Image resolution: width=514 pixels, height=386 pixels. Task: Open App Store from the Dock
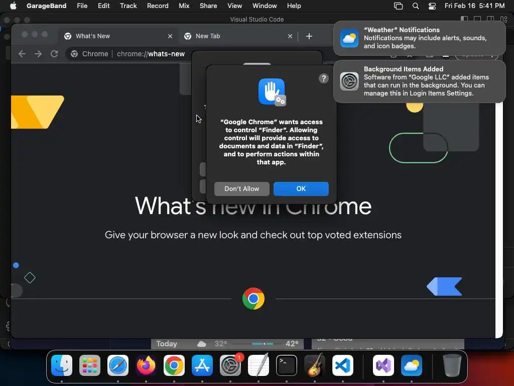tap(202, 365)
